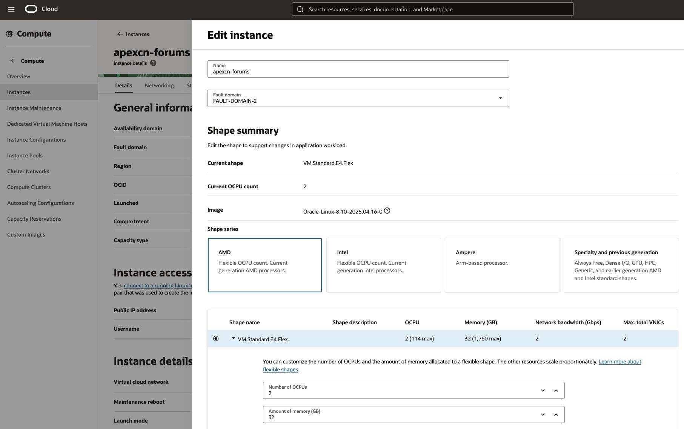The width and height of the screenshot is (684, 429).
Task: Click the Shape summary heading
Action: [x=243, y=130]
